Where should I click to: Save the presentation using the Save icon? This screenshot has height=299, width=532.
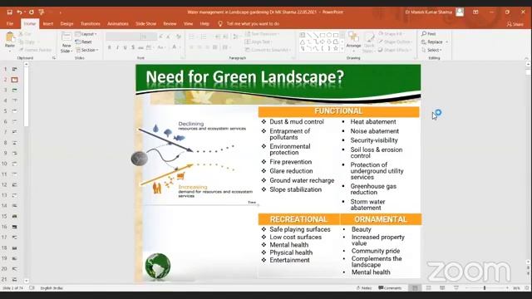click(x=9, y=12)
